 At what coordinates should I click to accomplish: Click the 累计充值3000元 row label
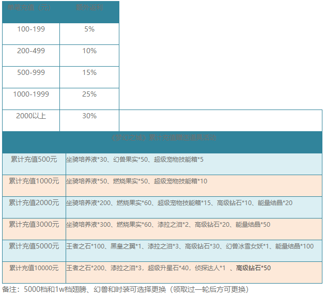point(34,225)
